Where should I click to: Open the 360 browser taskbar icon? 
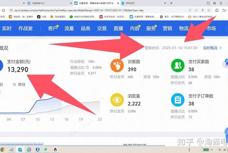29,150
